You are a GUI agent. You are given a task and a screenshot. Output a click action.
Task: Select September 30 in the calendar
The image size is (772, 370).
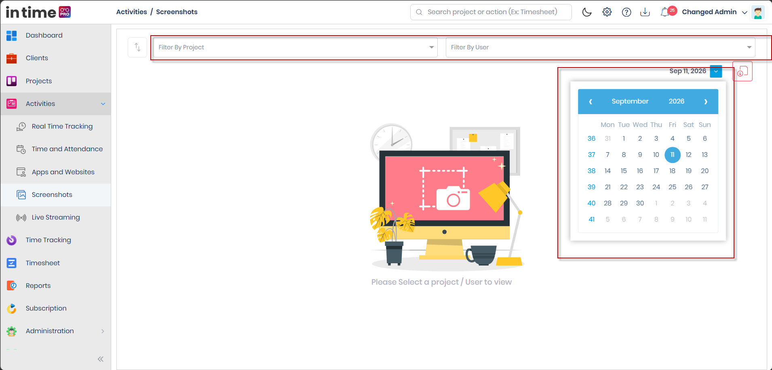pyautogui.click(x=640, y=203)
